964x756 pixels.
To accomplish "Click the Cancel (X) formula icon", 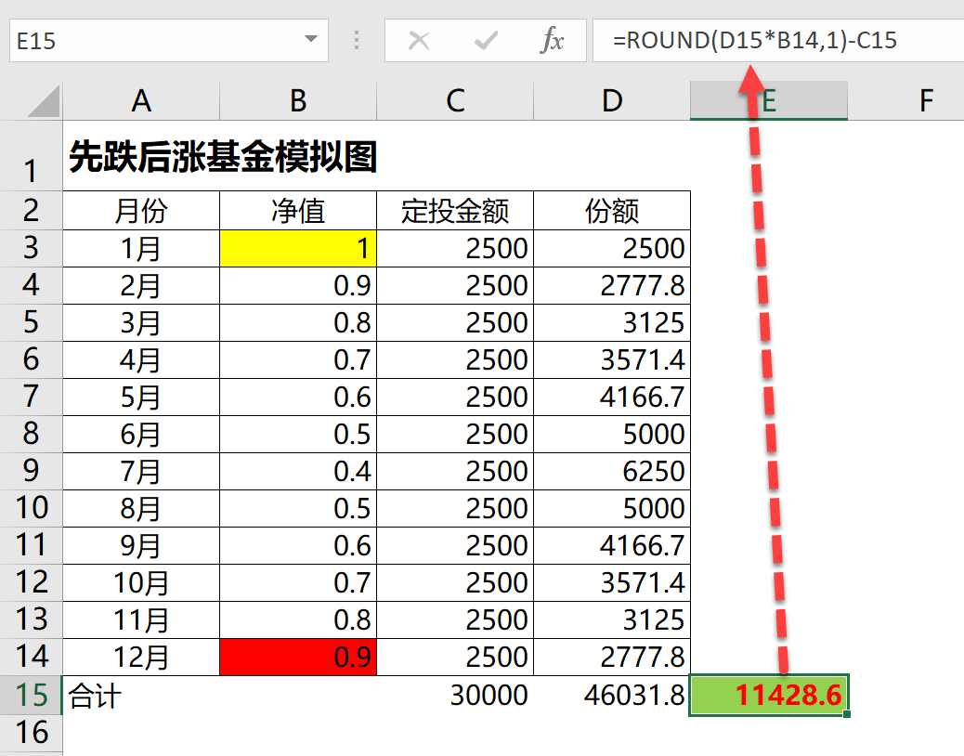I will (419, 41).
